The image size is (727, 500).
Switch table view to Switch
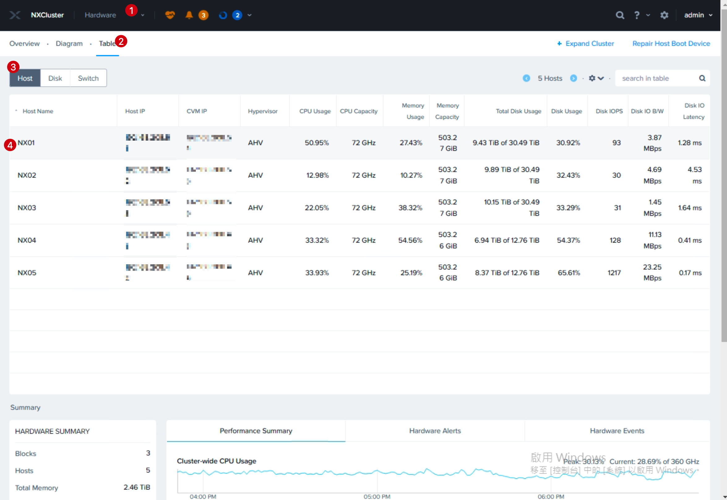pos(88,78)
